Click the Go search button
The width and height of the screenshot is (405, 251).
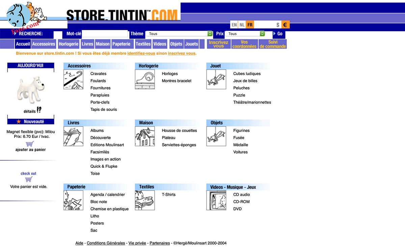pyautogui.click(x=279, y=33)
